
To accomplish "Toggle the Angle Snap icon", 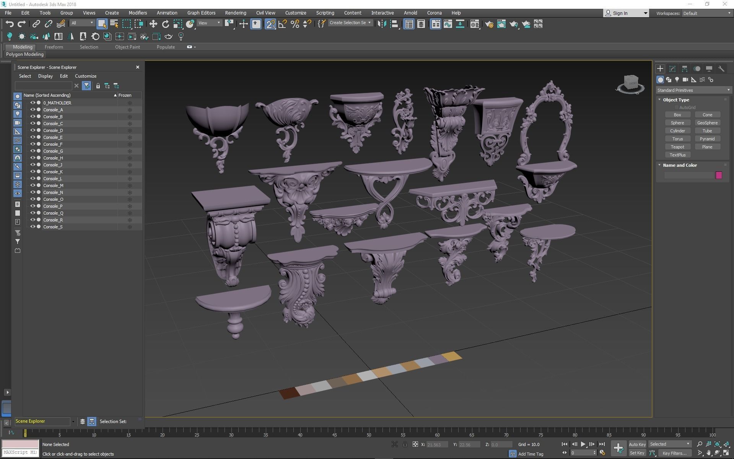I will pyautogui.click(x=282, y=24).
